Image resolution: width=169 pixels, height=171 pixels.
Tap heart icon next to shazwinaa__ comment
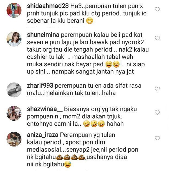pos(157,112)
